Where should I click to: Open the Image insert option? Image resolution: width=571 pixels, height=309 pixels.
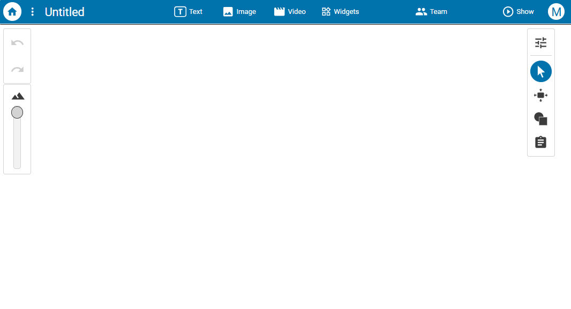[x=239, y=11]
